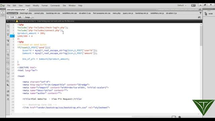Open related file bootstrap.min.js
Viewport: 215px width, 121px height.
coord(142,13)
